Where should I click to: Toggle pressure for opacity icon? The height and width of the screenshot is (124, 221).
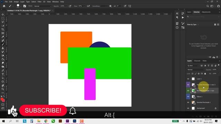70,6
